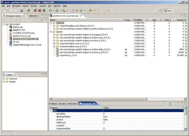The width and height of the screenshot is (189, 136).
Task: Open Properties view menu dropdown
Action: point(178,103)
